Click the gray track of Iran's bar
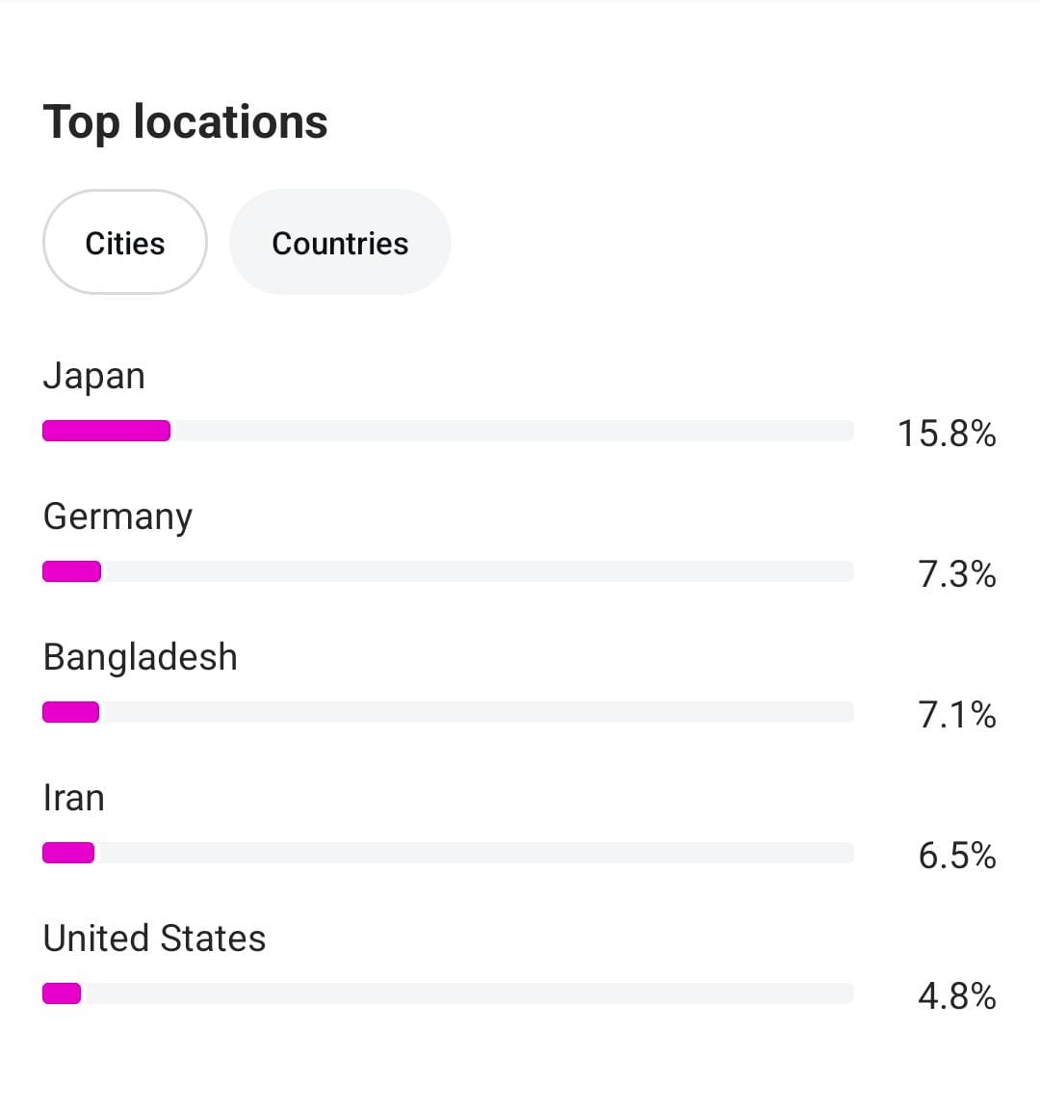 [472, 853]
